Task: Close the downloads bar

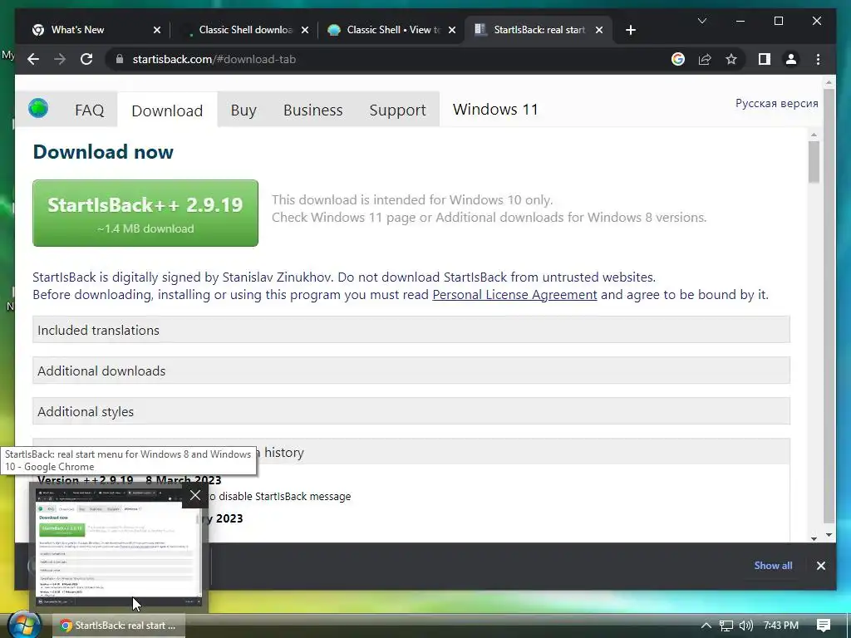Action: [x=820, y=566]
